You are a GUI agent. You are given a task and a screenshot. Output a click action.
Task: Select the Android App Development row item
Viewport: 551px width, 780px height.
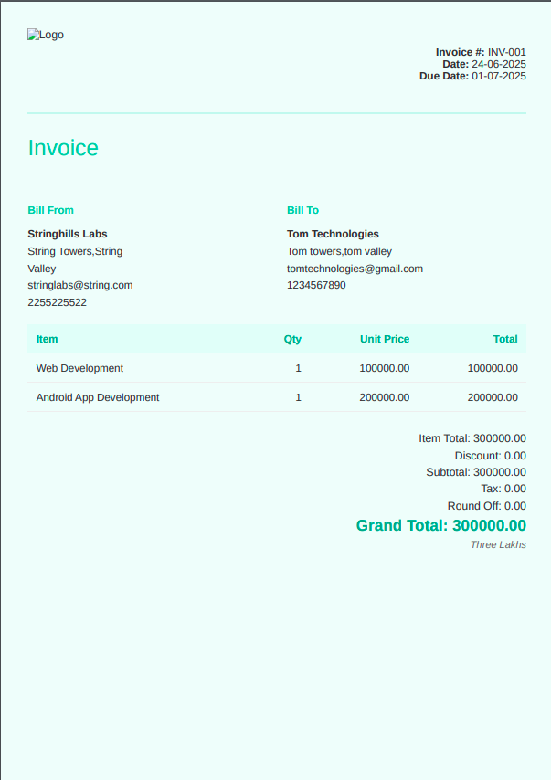[x=98, y=397]
